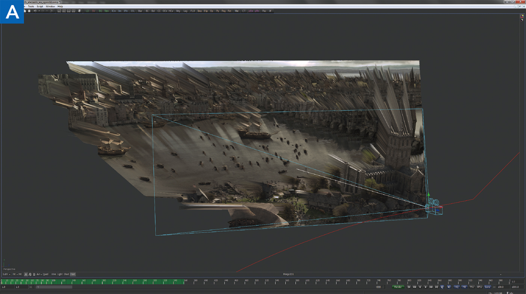Toggle Wire wireframe display
Image resolution: width=526 pixels, height=294 pixels.
coord(54,274)
